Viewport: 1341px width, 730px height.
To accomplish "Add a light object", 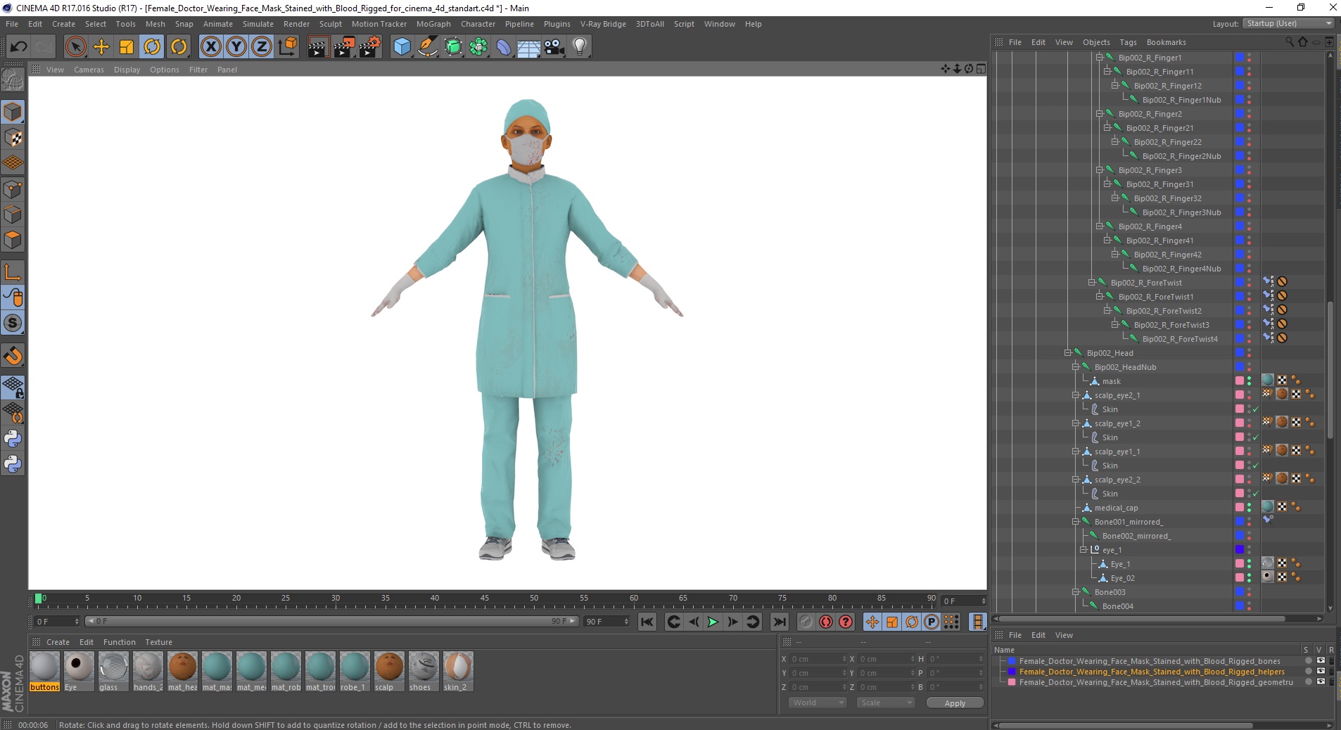I will (580, 47).
